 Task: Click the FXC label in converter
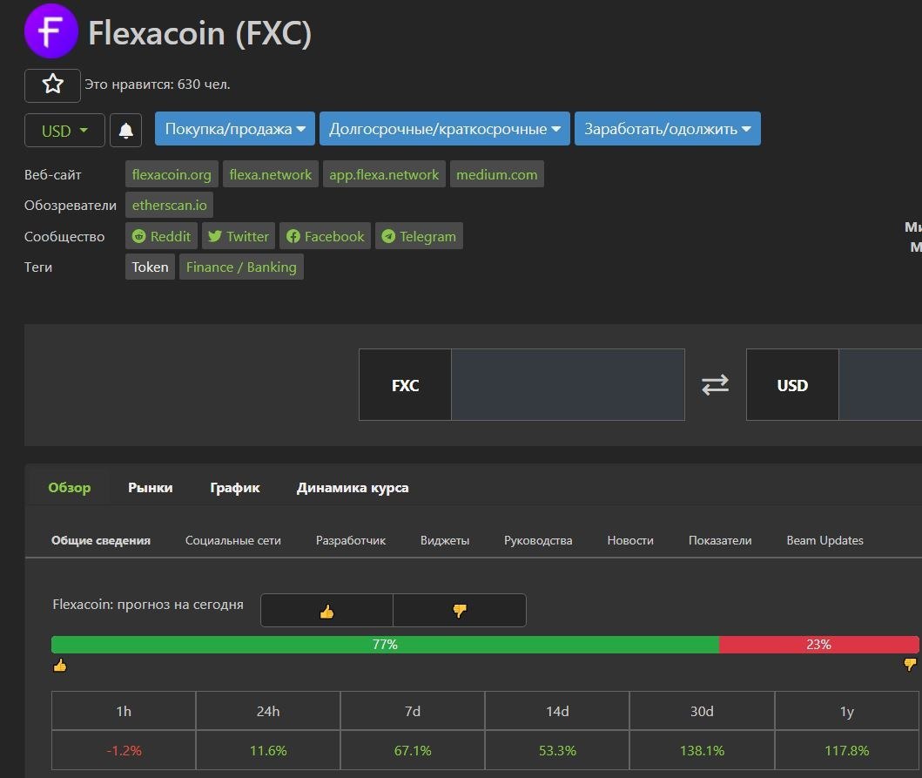[405, 385]
